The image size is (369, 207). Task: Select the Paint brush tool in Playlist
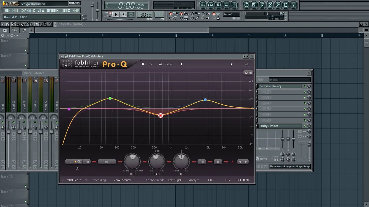tap(18, 24)
